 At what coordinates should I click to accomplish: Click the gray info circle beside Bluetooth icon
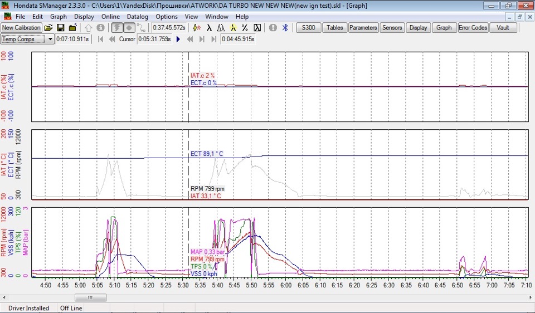click(273, 28)
